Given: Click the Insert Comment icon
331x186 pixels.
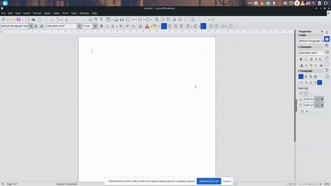Looking at the screenshot, I should [x=187, y=20].
